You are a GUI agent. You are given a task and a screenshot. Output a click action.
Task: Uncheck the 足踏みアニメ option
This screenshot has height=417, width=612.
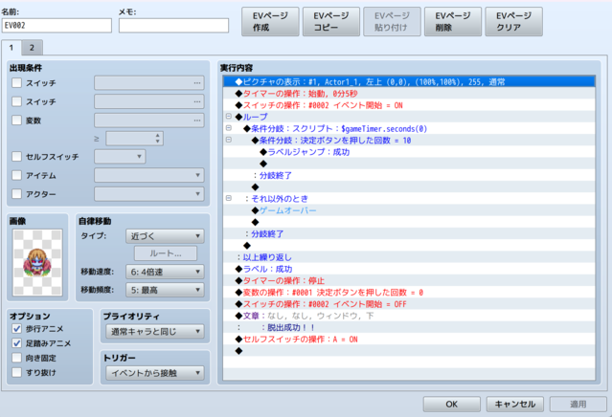(x=16, y=343)
